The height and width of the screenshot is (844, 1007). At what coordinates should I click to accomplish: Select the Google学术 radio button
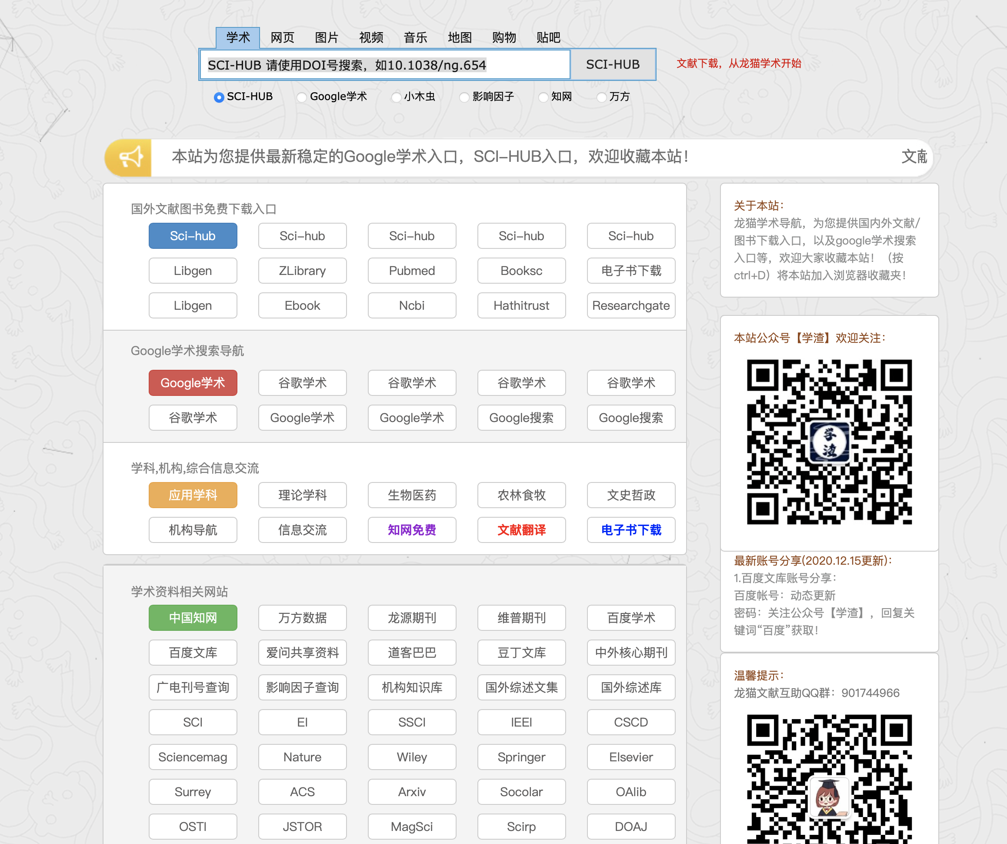(x=302, y=97)
